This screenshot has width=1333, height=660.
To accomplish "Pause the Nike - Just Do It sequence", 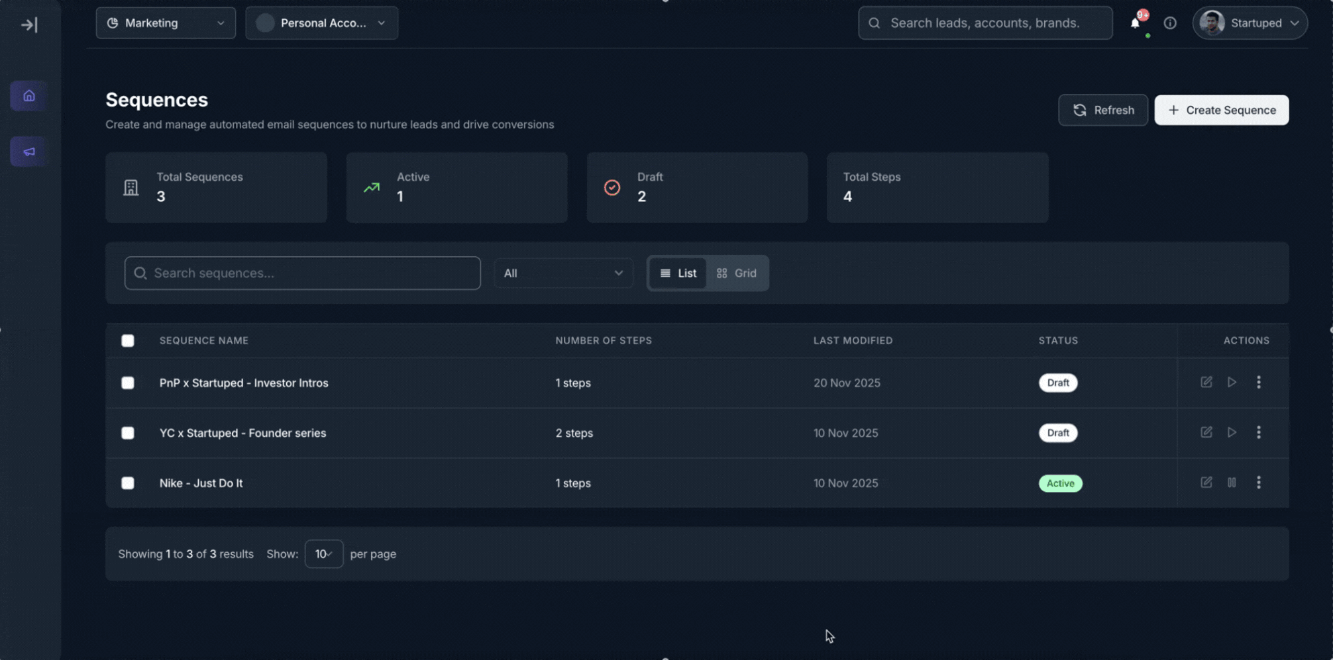I will click(1232, 483).
